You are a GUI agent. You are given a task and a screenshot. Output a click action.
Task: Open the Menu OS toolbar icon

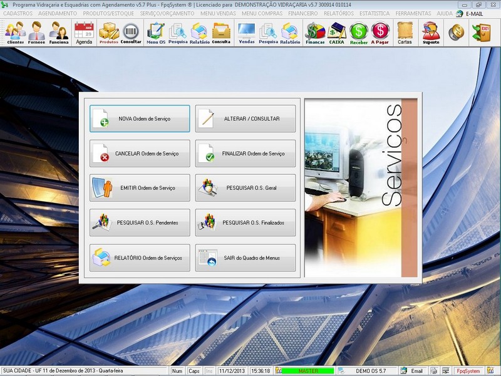tap(155, 33)
